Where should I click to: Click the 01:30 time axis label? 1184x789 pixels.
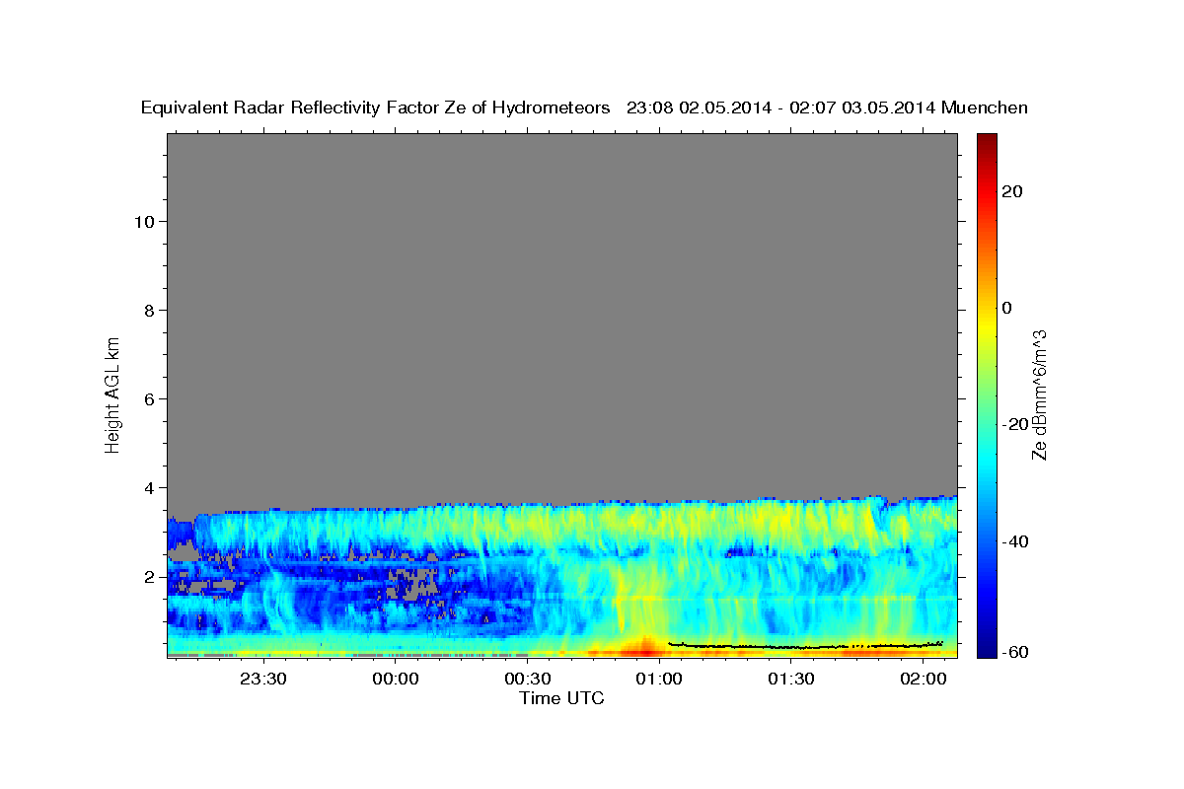tap(790, 679)
